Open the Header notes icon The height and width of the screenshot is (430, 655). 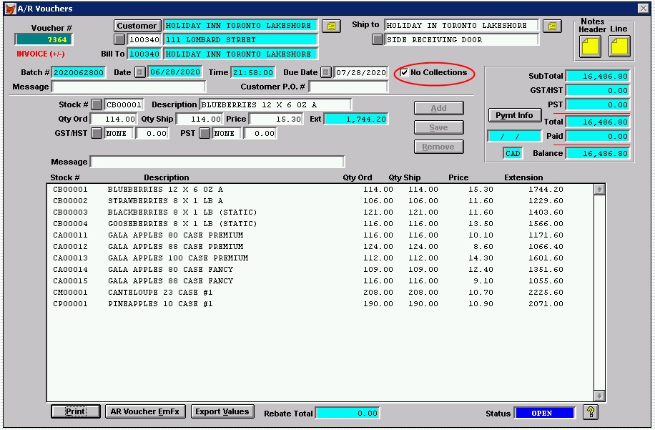(591, 47)
